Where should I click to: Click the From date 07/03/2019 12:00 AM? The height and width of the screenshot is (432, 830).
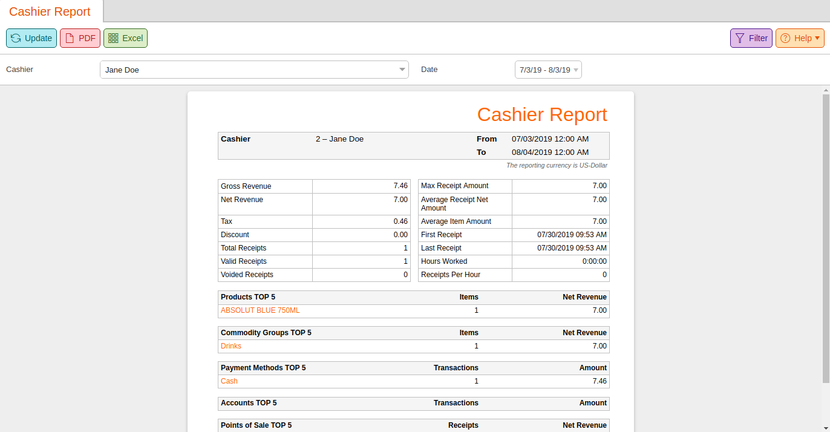click(x=550, y=139)
